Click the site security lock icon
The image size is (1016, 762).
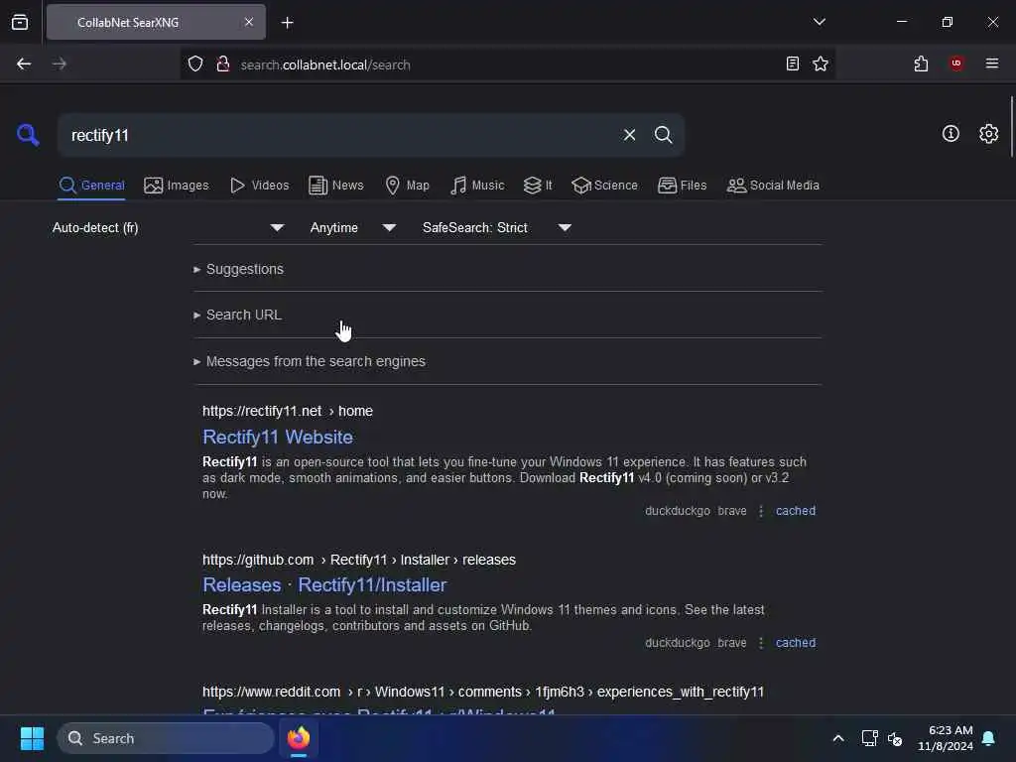(x=223, y=64)
